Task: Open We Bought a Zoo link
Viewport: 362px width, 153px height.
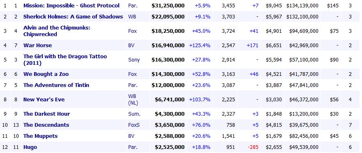Action: click(46, 74)
